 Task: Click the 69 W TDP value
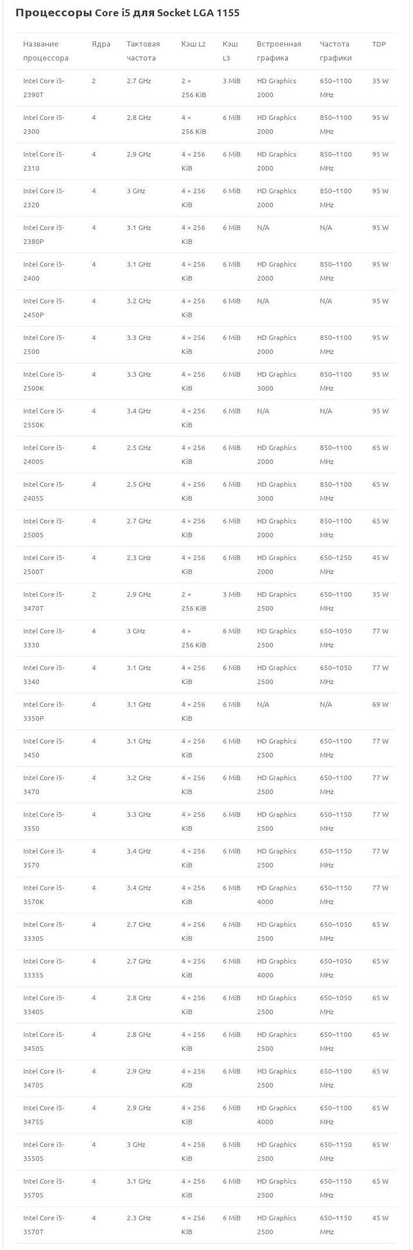(380, 704)
